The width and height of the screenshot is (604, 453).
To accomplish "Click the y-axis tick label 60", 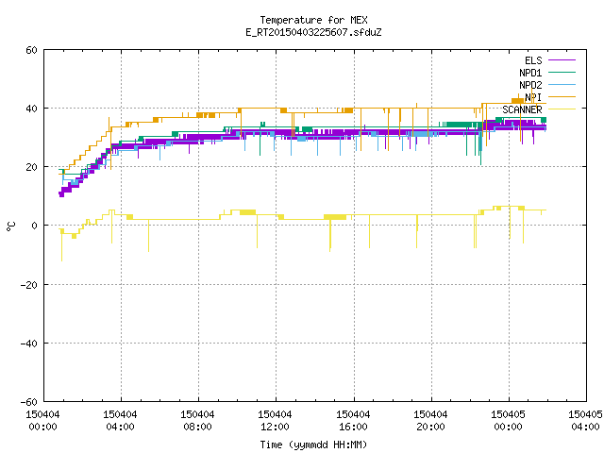I will pos(31,50).
